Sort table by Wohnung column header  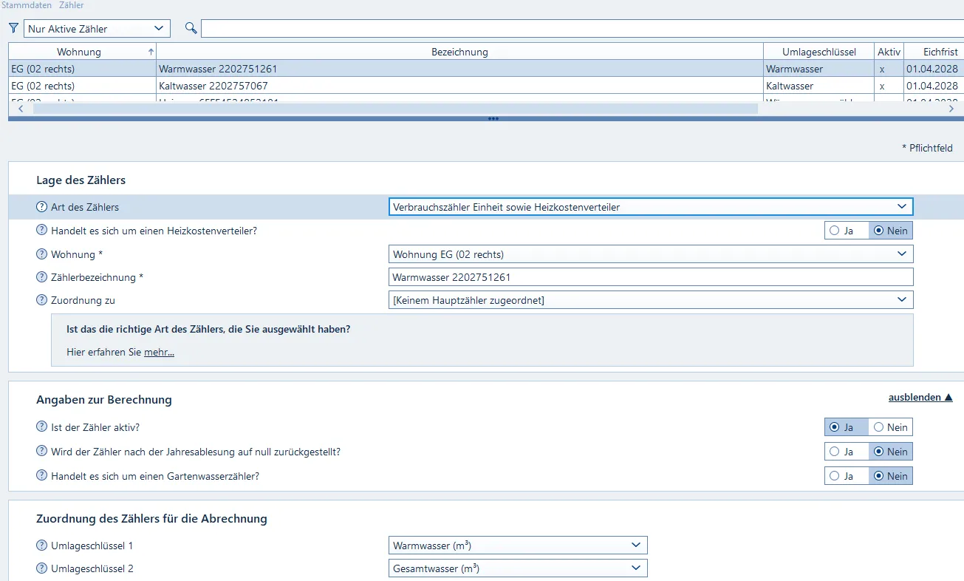coord(79,52)
